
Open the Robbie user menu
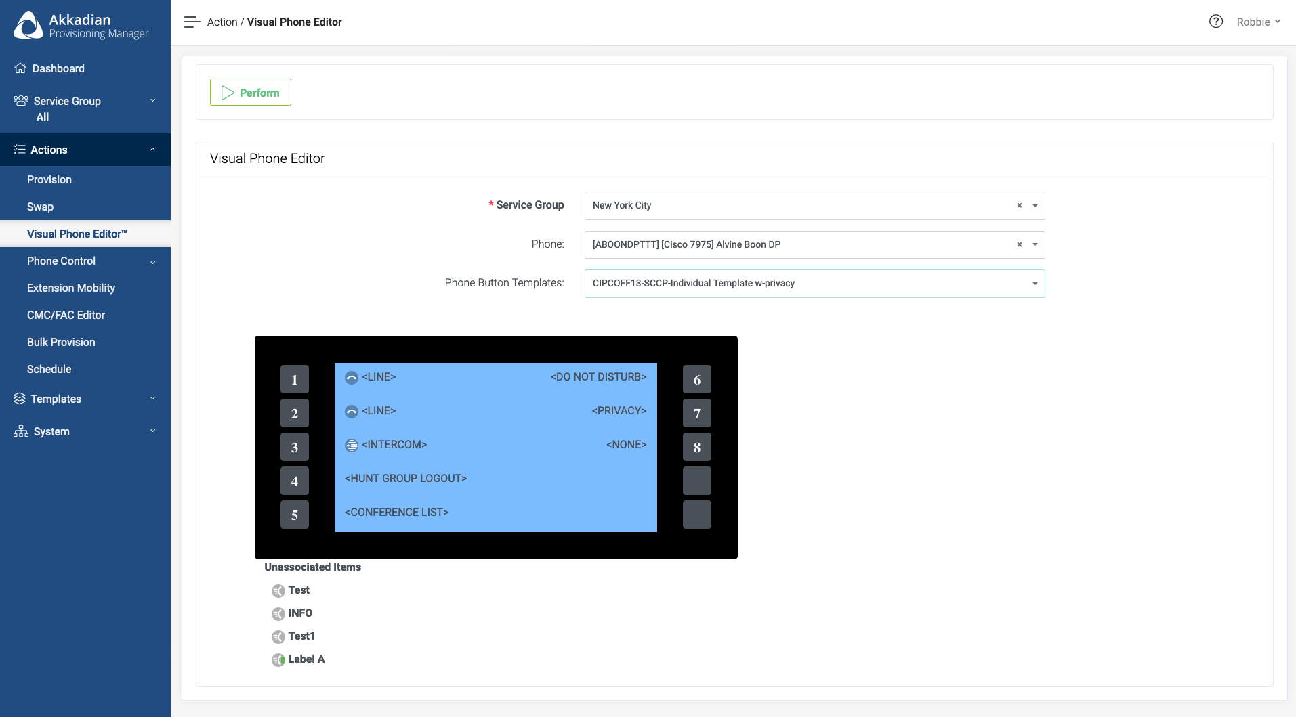1258,22
